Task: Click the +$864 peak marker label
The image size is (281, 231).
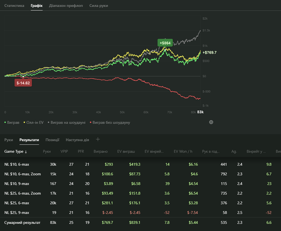Action: 165,43
